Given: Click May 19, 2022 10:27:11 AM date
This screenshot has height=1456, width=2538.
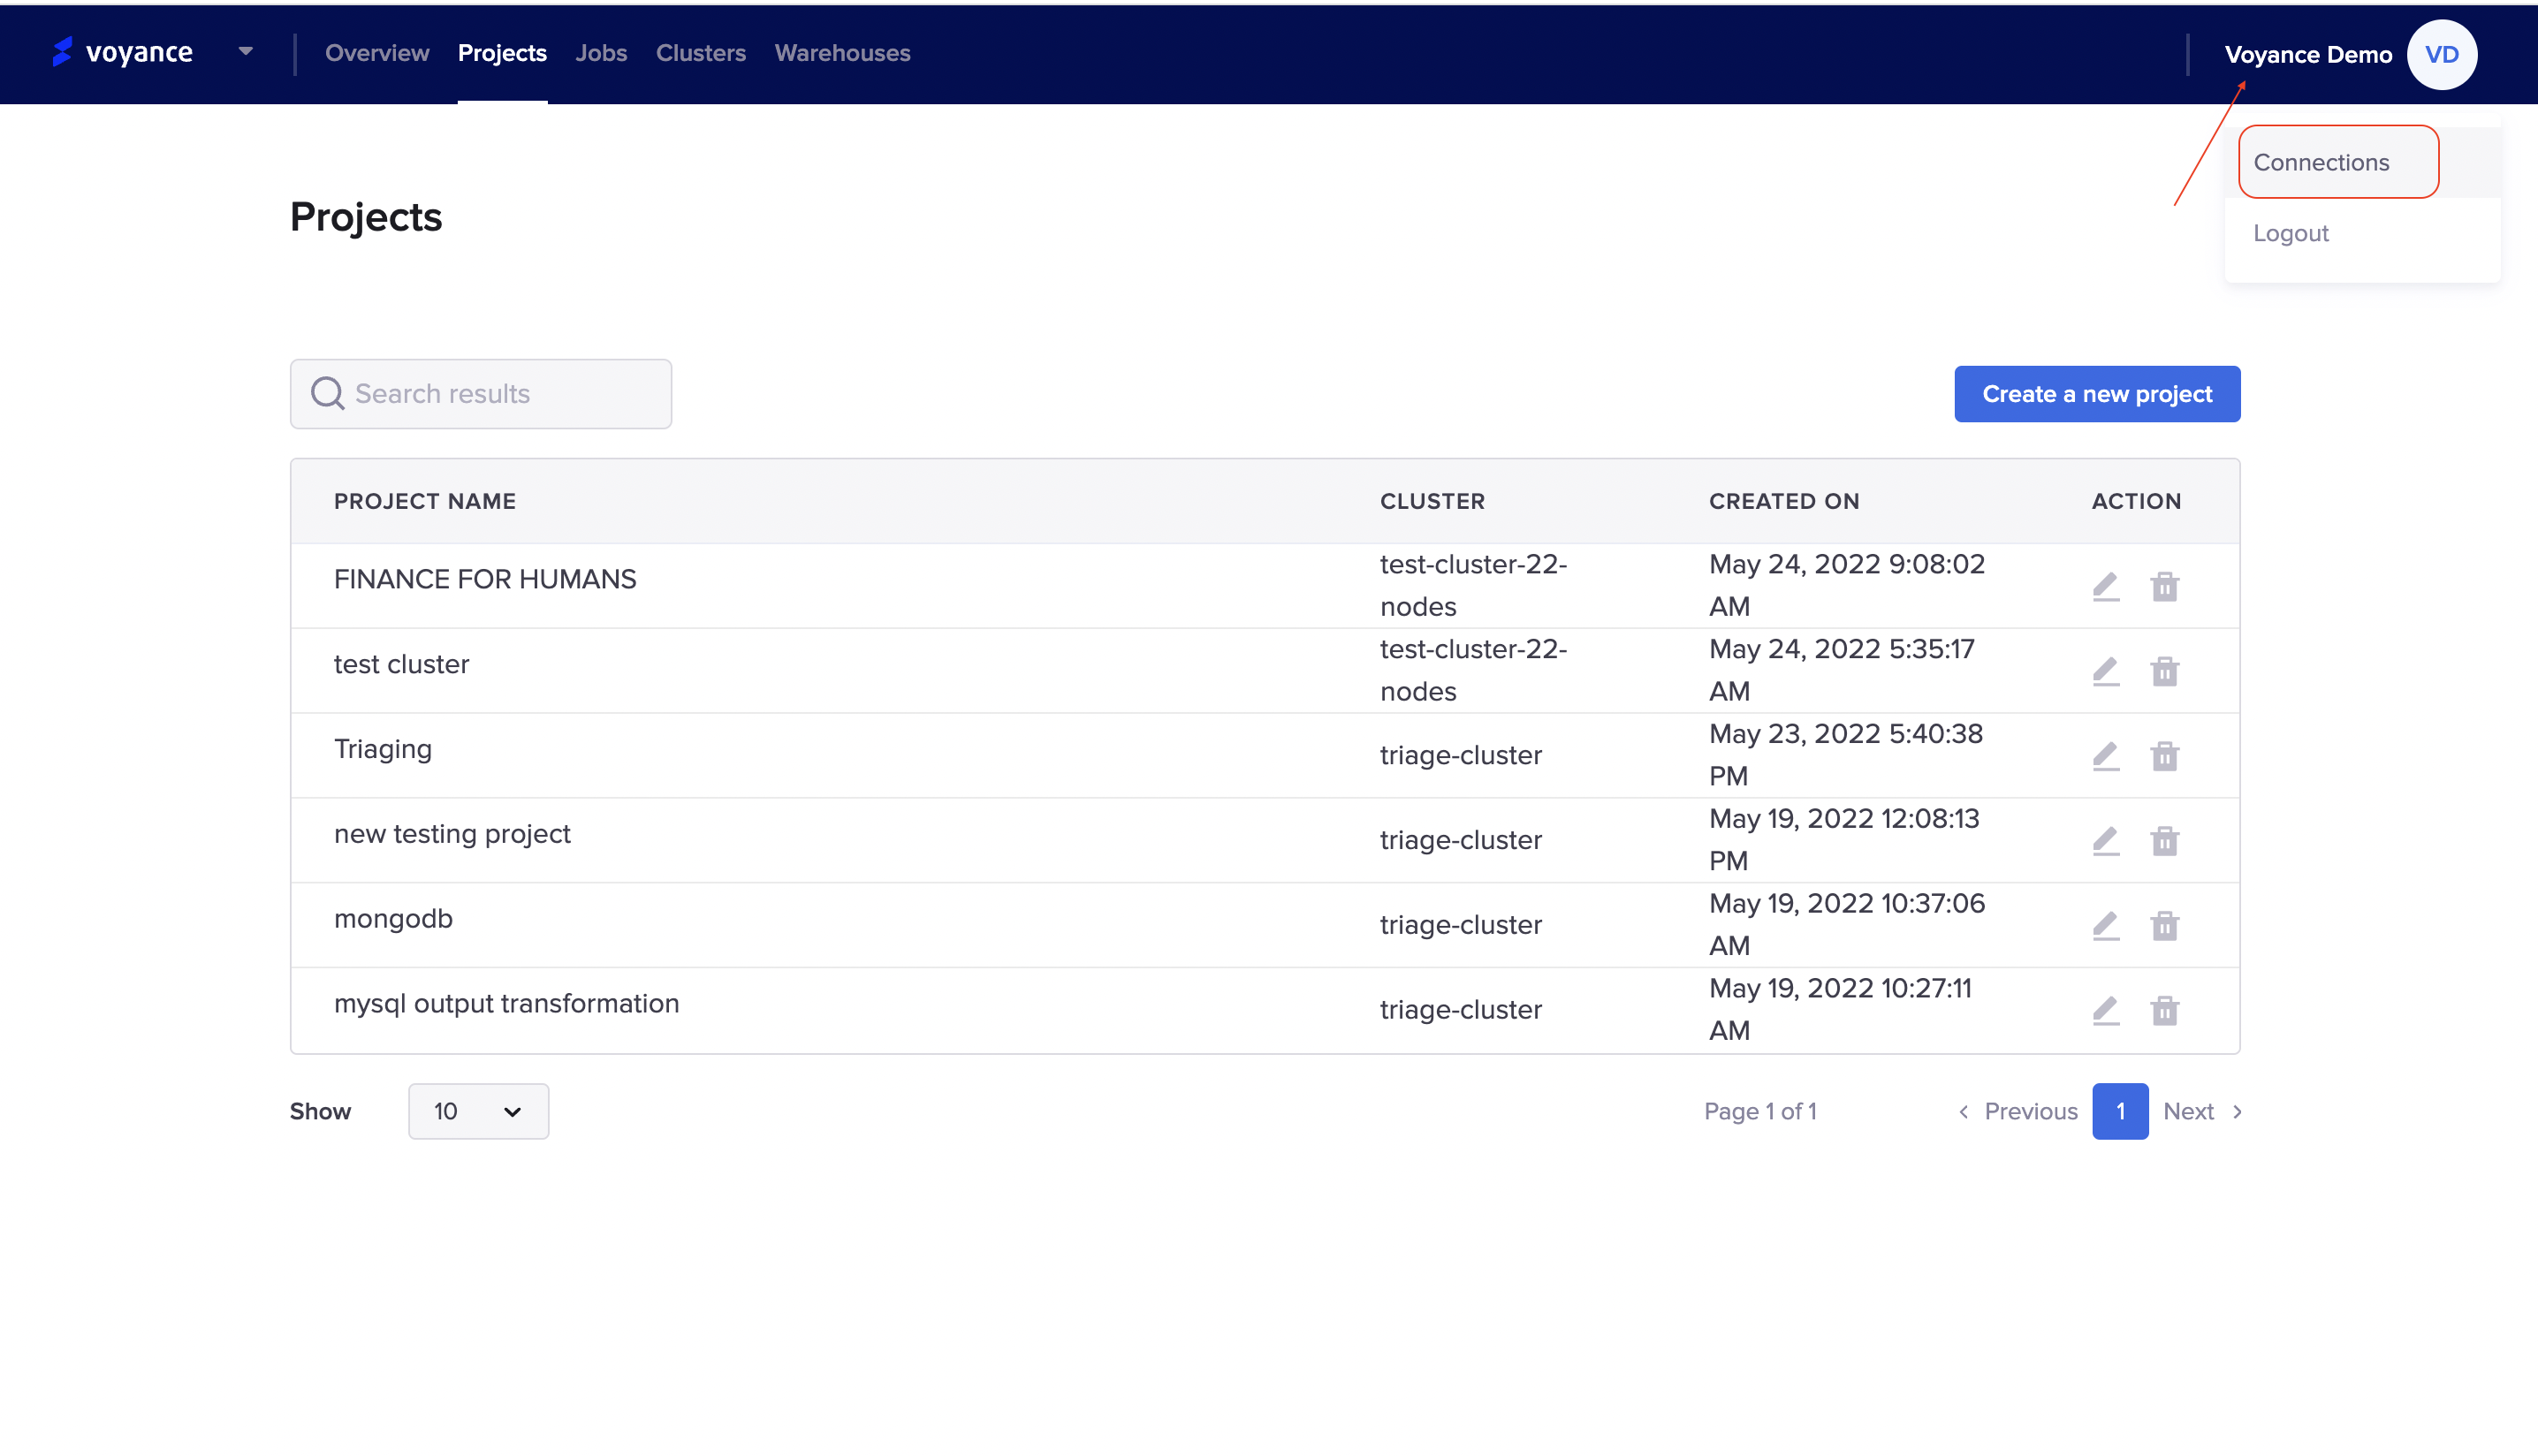Looking at the screenshot, I should tap(1840, 1009).
